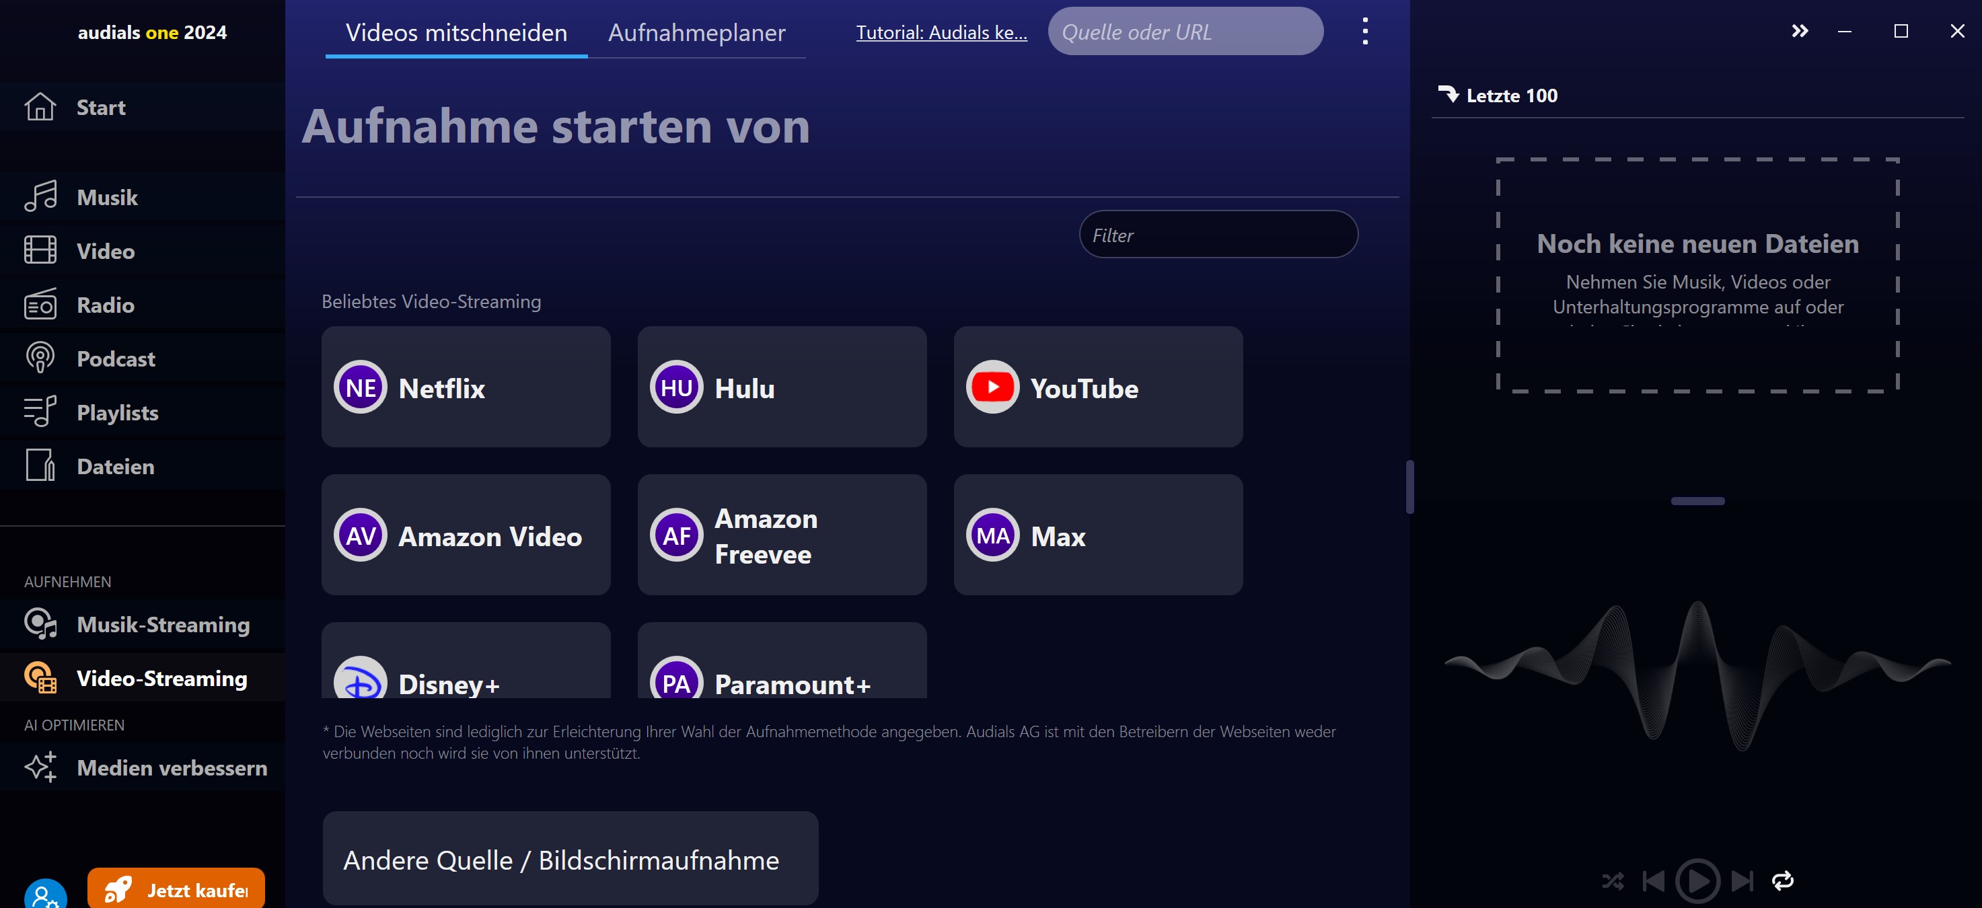Click Andere Quelle / Bildschirmaufnahme button

tap(570, 859)
